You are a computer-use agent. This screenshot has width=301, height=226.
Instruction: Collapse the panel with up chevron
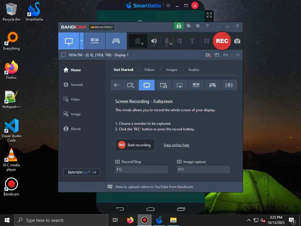point(238,55)
